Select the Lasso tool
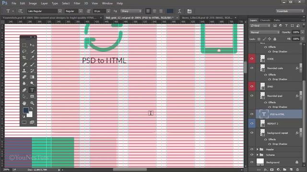Viewport: 307px width, 172px height. 24,52
